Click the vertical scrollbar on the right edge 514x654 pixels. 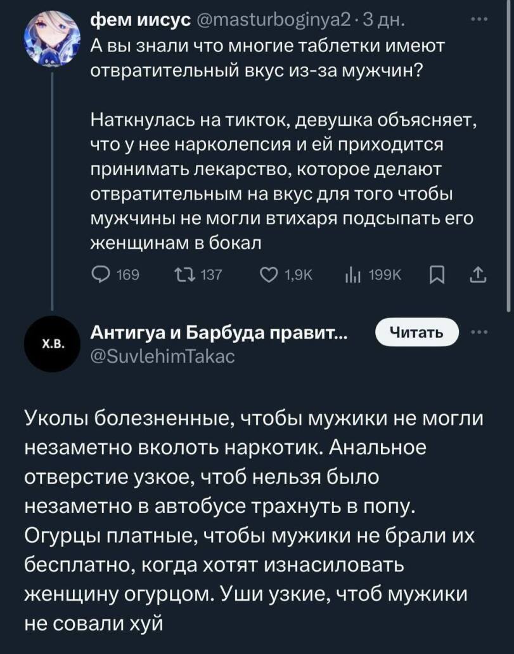point(509,152)
